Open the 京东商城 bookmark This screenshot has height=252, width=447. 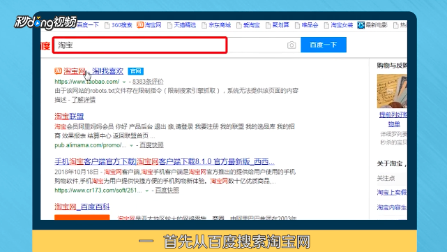(x=220, y=25)
